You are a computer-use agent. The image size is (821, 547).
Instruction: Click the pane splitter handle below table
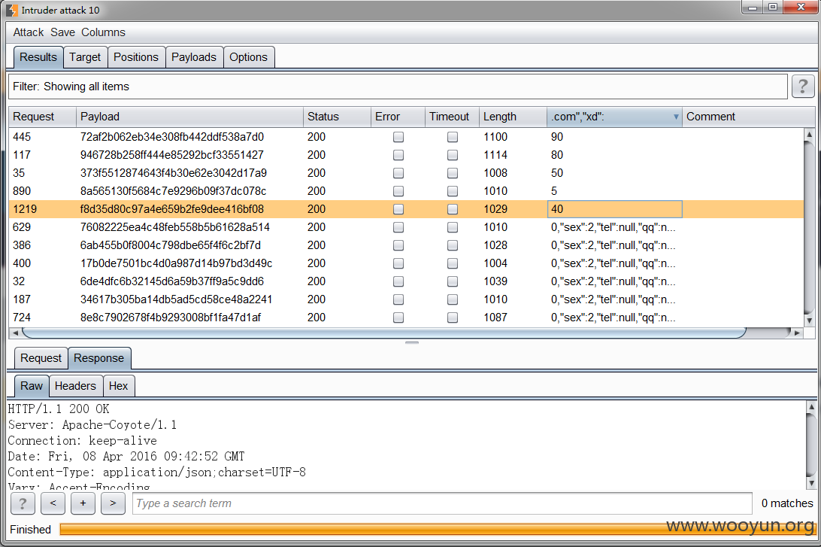click(x=412, y=342)
